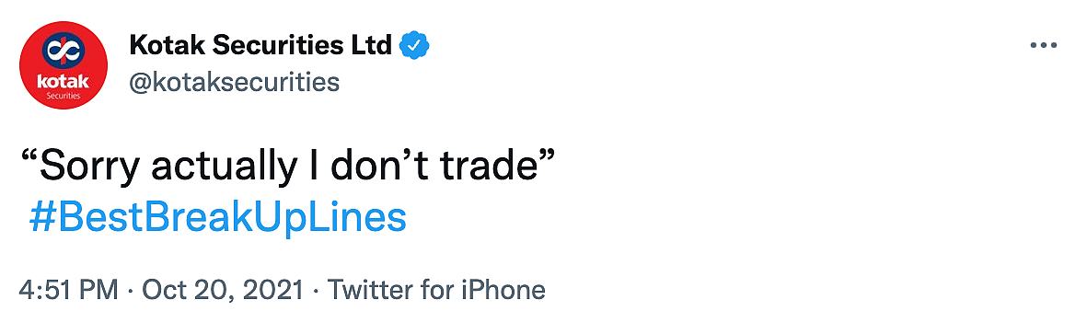The width and height of the screenshot is (1087, 334).
Task: Click the Oct 20, 2021 date
Action: (x=223, y=290)
